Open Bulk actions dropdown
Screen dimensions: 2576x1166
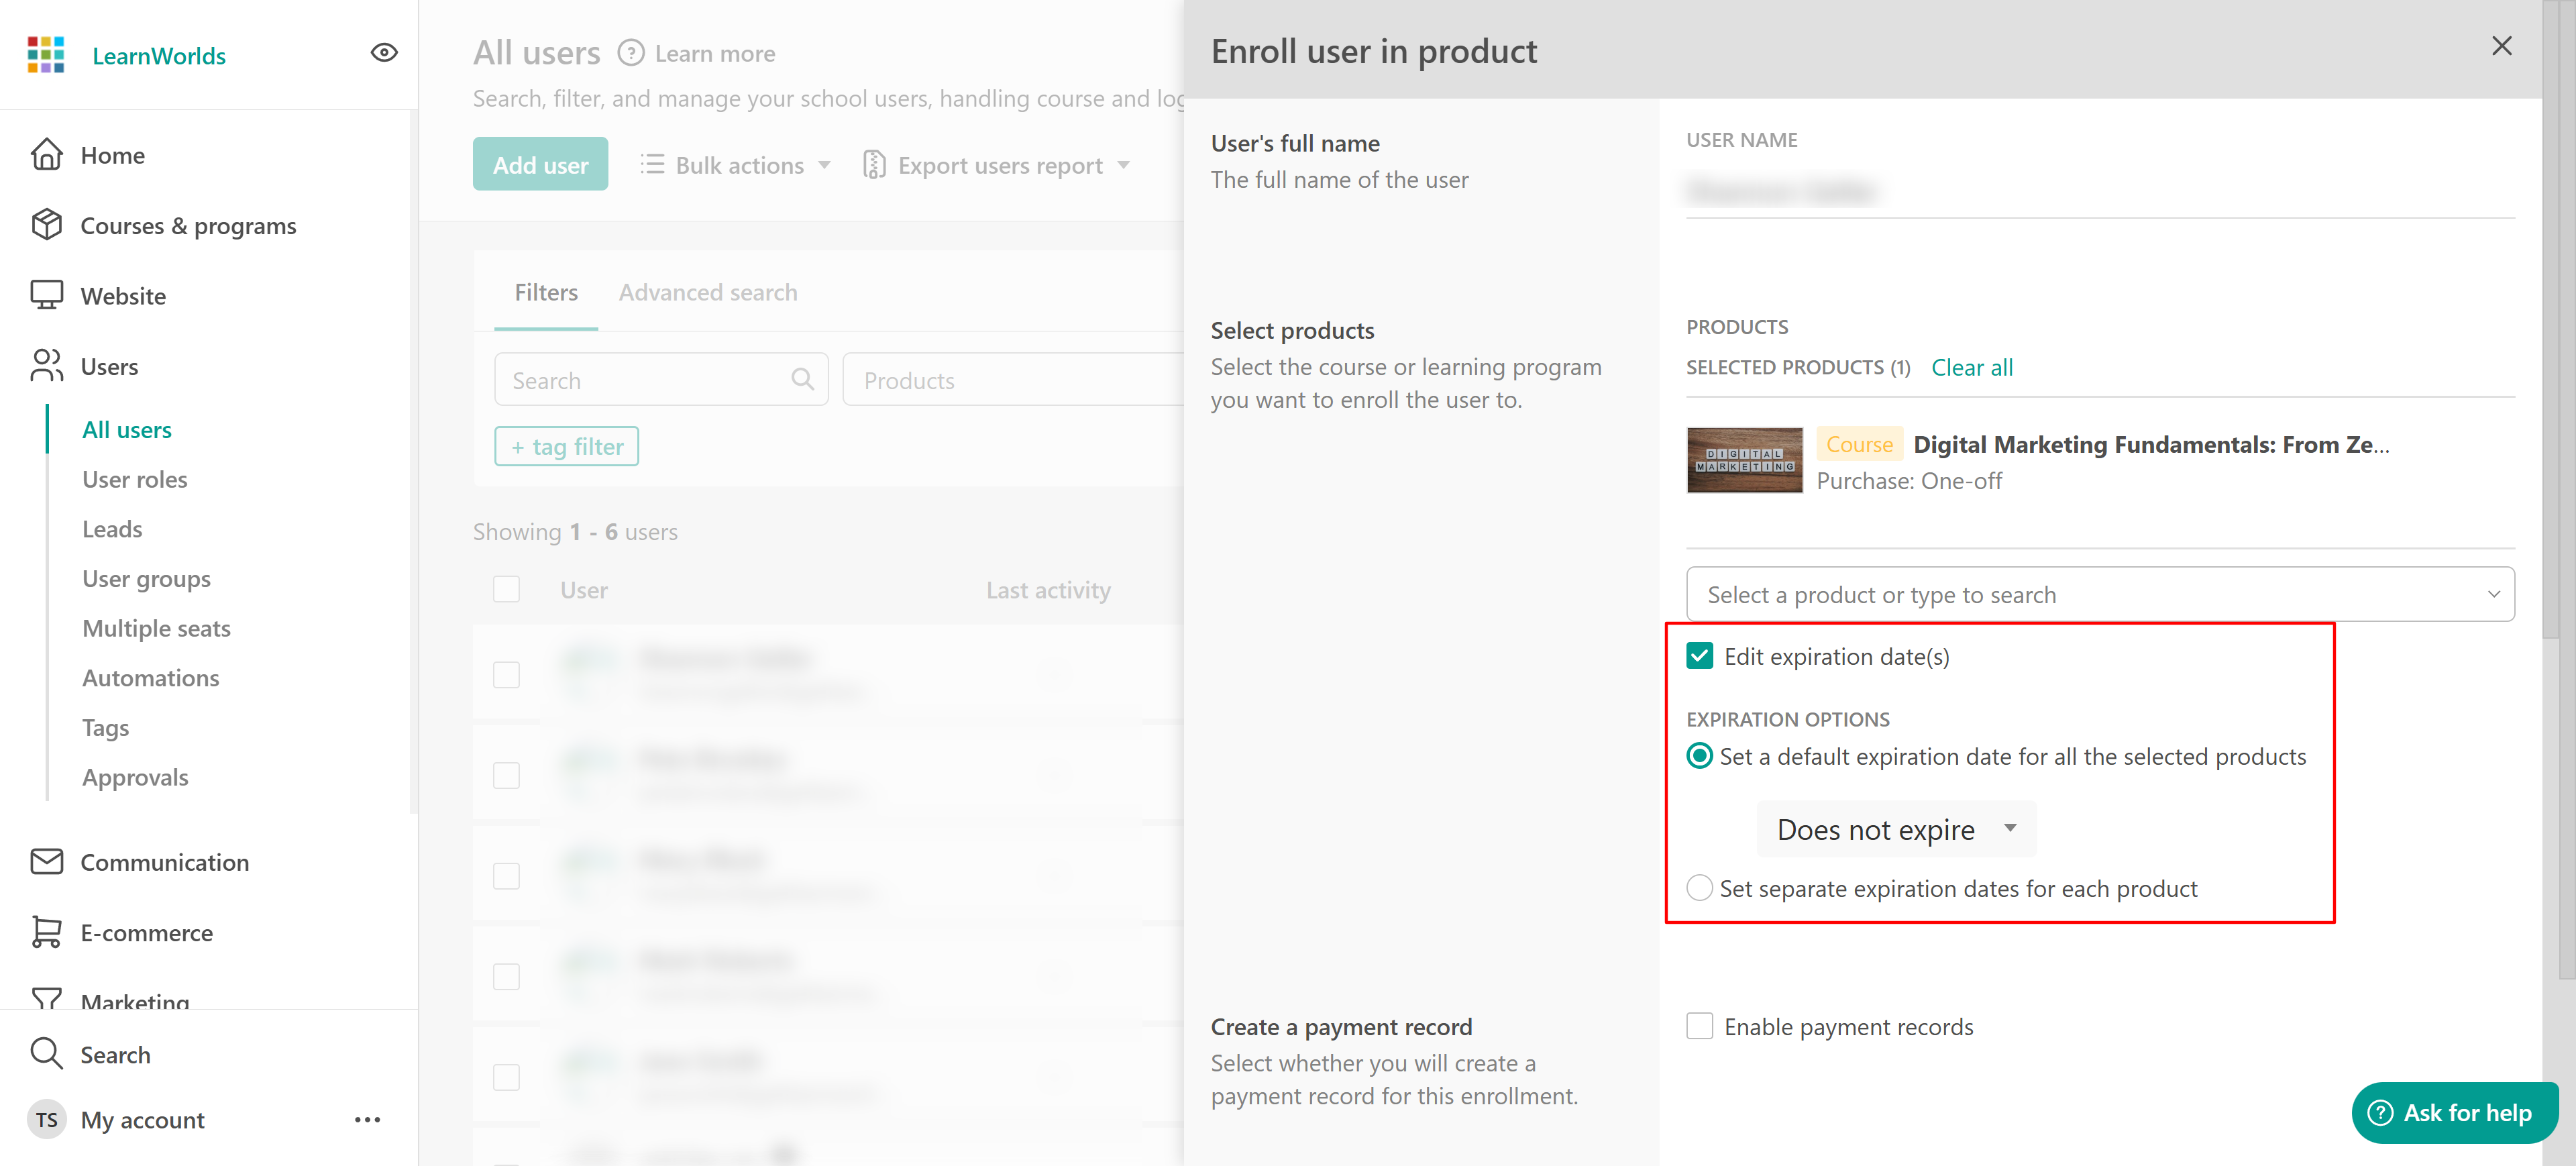[x=736, y=165]
